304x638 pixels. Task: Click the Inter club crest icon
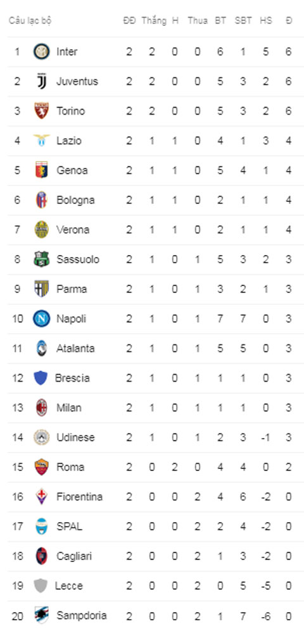click(42, 52)
